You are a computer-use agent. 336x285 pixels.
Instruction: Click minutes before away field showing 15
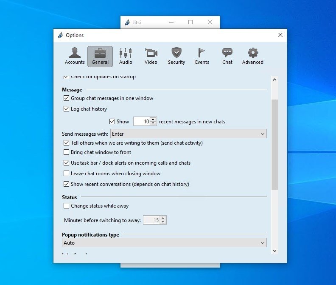pos(151,220)
